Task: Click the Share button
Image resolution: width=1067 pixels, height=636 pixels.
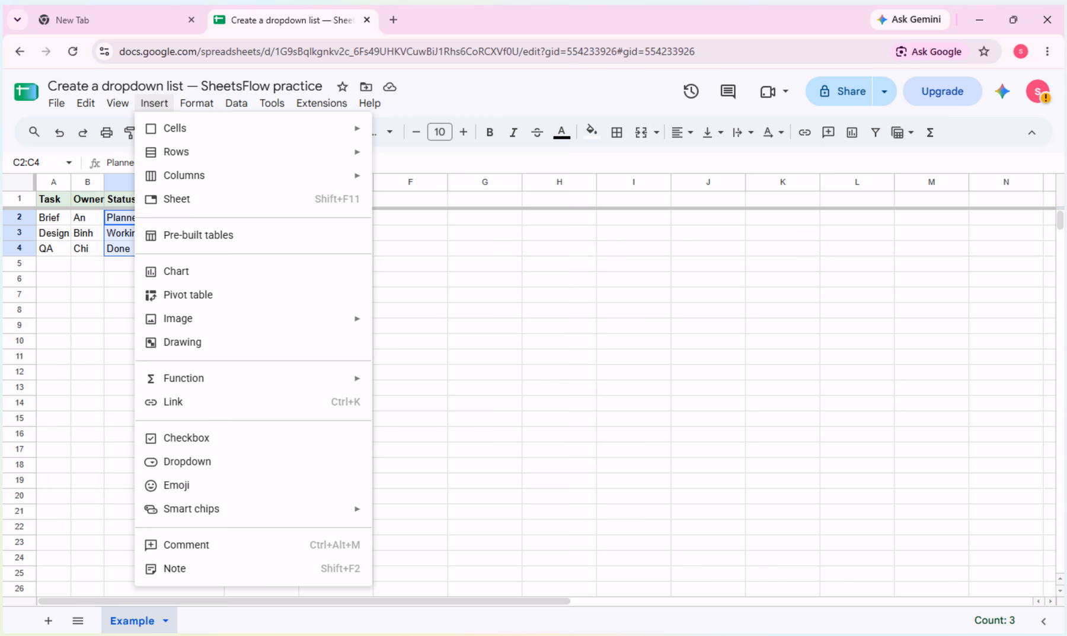Action: [x=839, y=91]
